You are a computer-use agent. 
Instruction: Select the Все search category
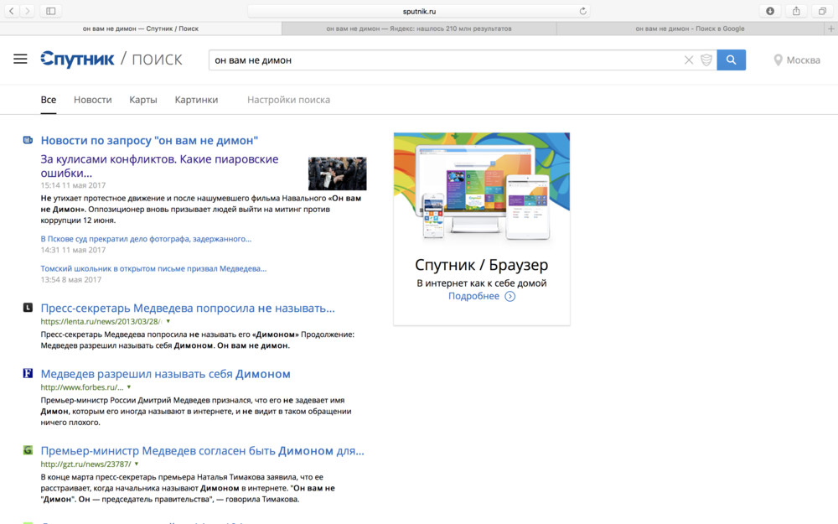pyautogui.click(x=48, y=100)
